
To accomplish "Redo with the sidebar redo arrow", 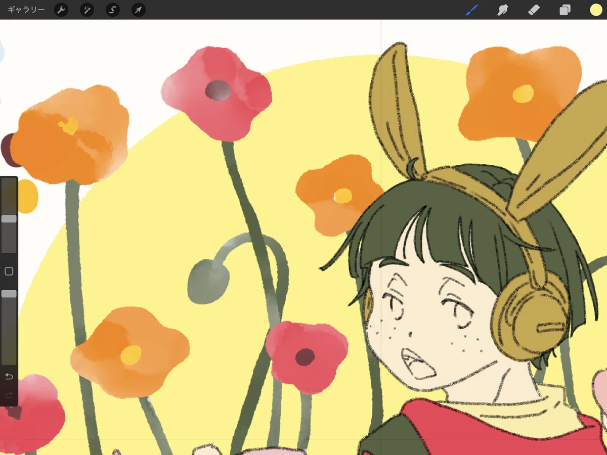I will click(9, 395).
